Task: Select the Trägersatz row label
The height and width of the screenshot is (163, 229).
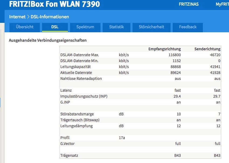Action: (69, 155)
